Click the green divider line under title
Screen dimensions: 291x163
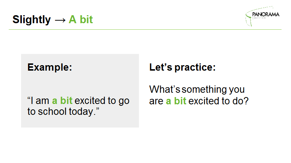tap(145, 29)
